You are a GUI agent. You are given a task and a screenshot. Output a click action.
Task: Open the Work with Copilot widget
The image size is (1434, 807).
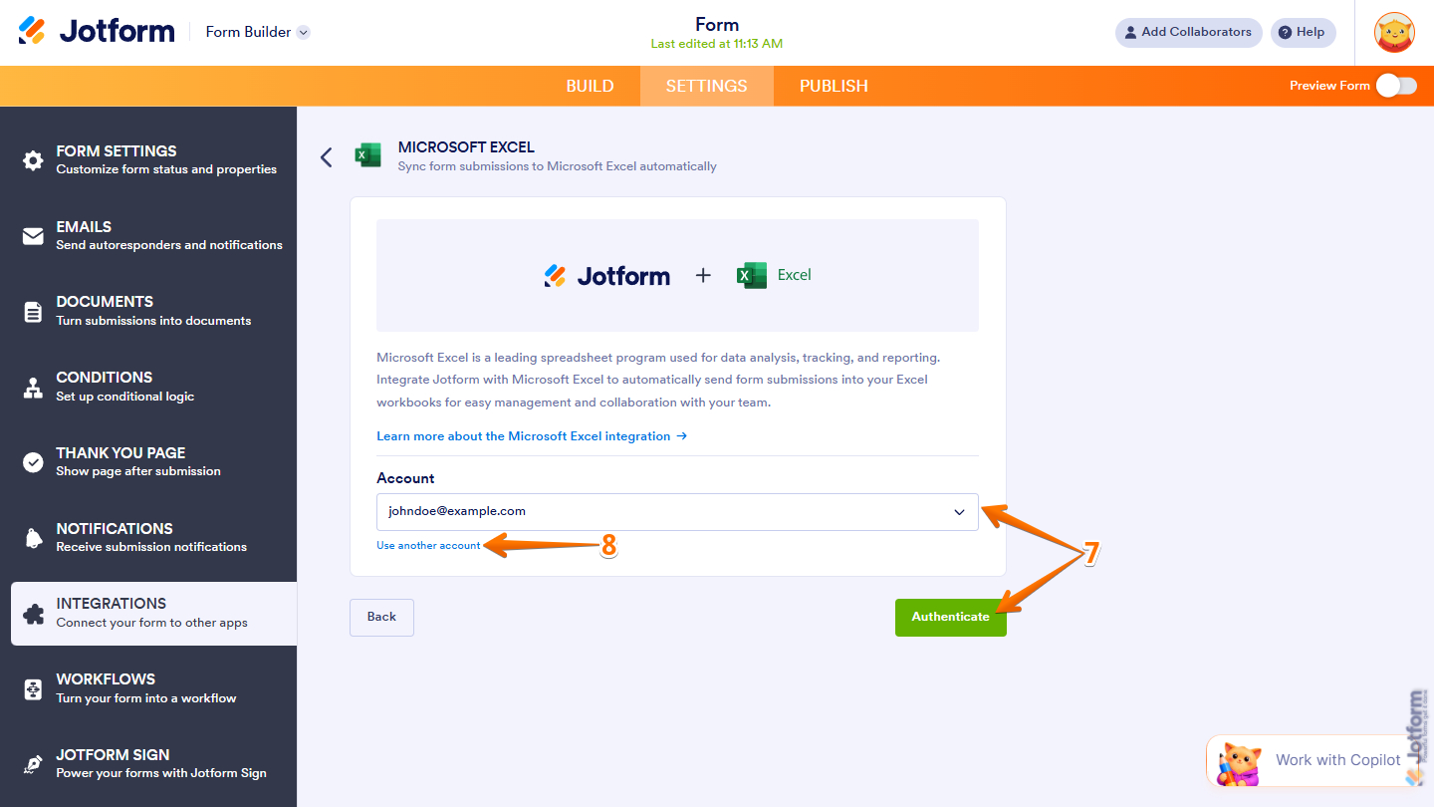tap(1309, 760)
